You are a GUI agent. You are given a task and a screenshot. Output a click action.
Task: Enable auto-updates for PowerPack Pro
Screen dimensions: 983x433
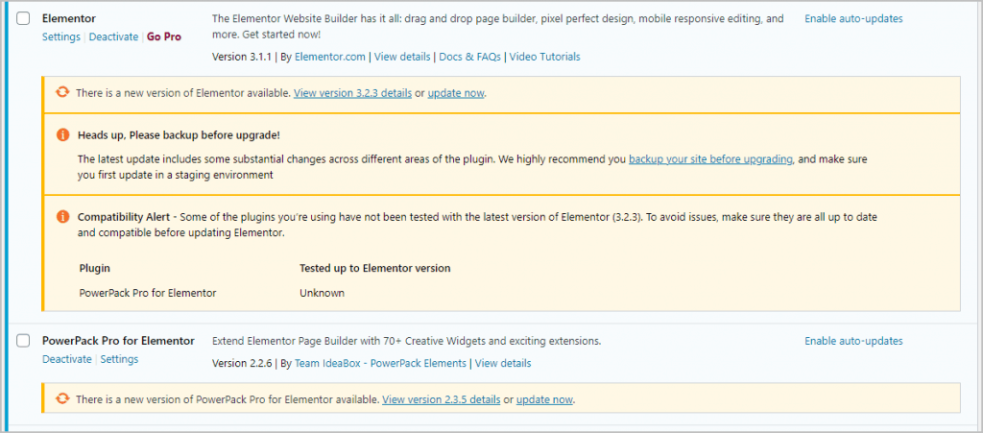852,341
